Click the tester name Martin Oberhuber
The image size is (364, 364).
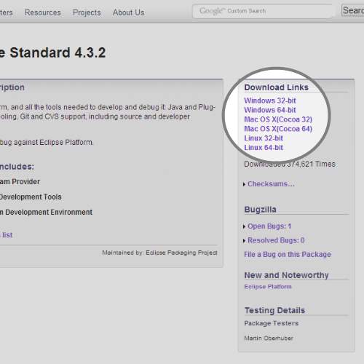pyautogui.click(x=269, y=338)
